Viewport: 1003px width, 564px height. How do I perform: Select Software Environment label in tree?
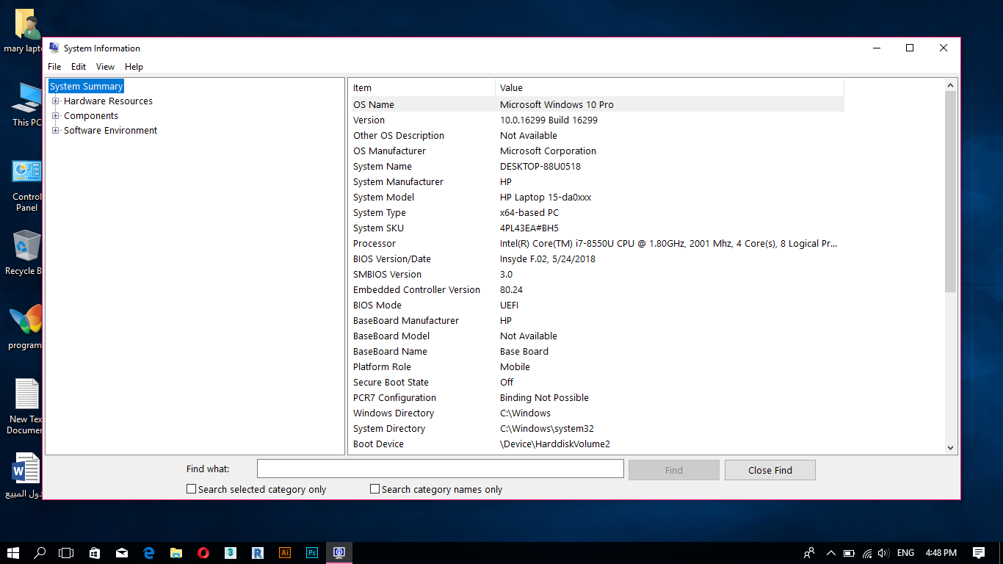coord(110,131)
